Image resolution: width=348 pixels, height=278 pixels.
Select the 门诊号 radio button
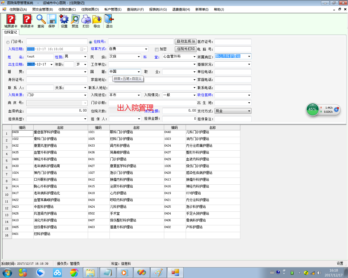pos(8,42)
